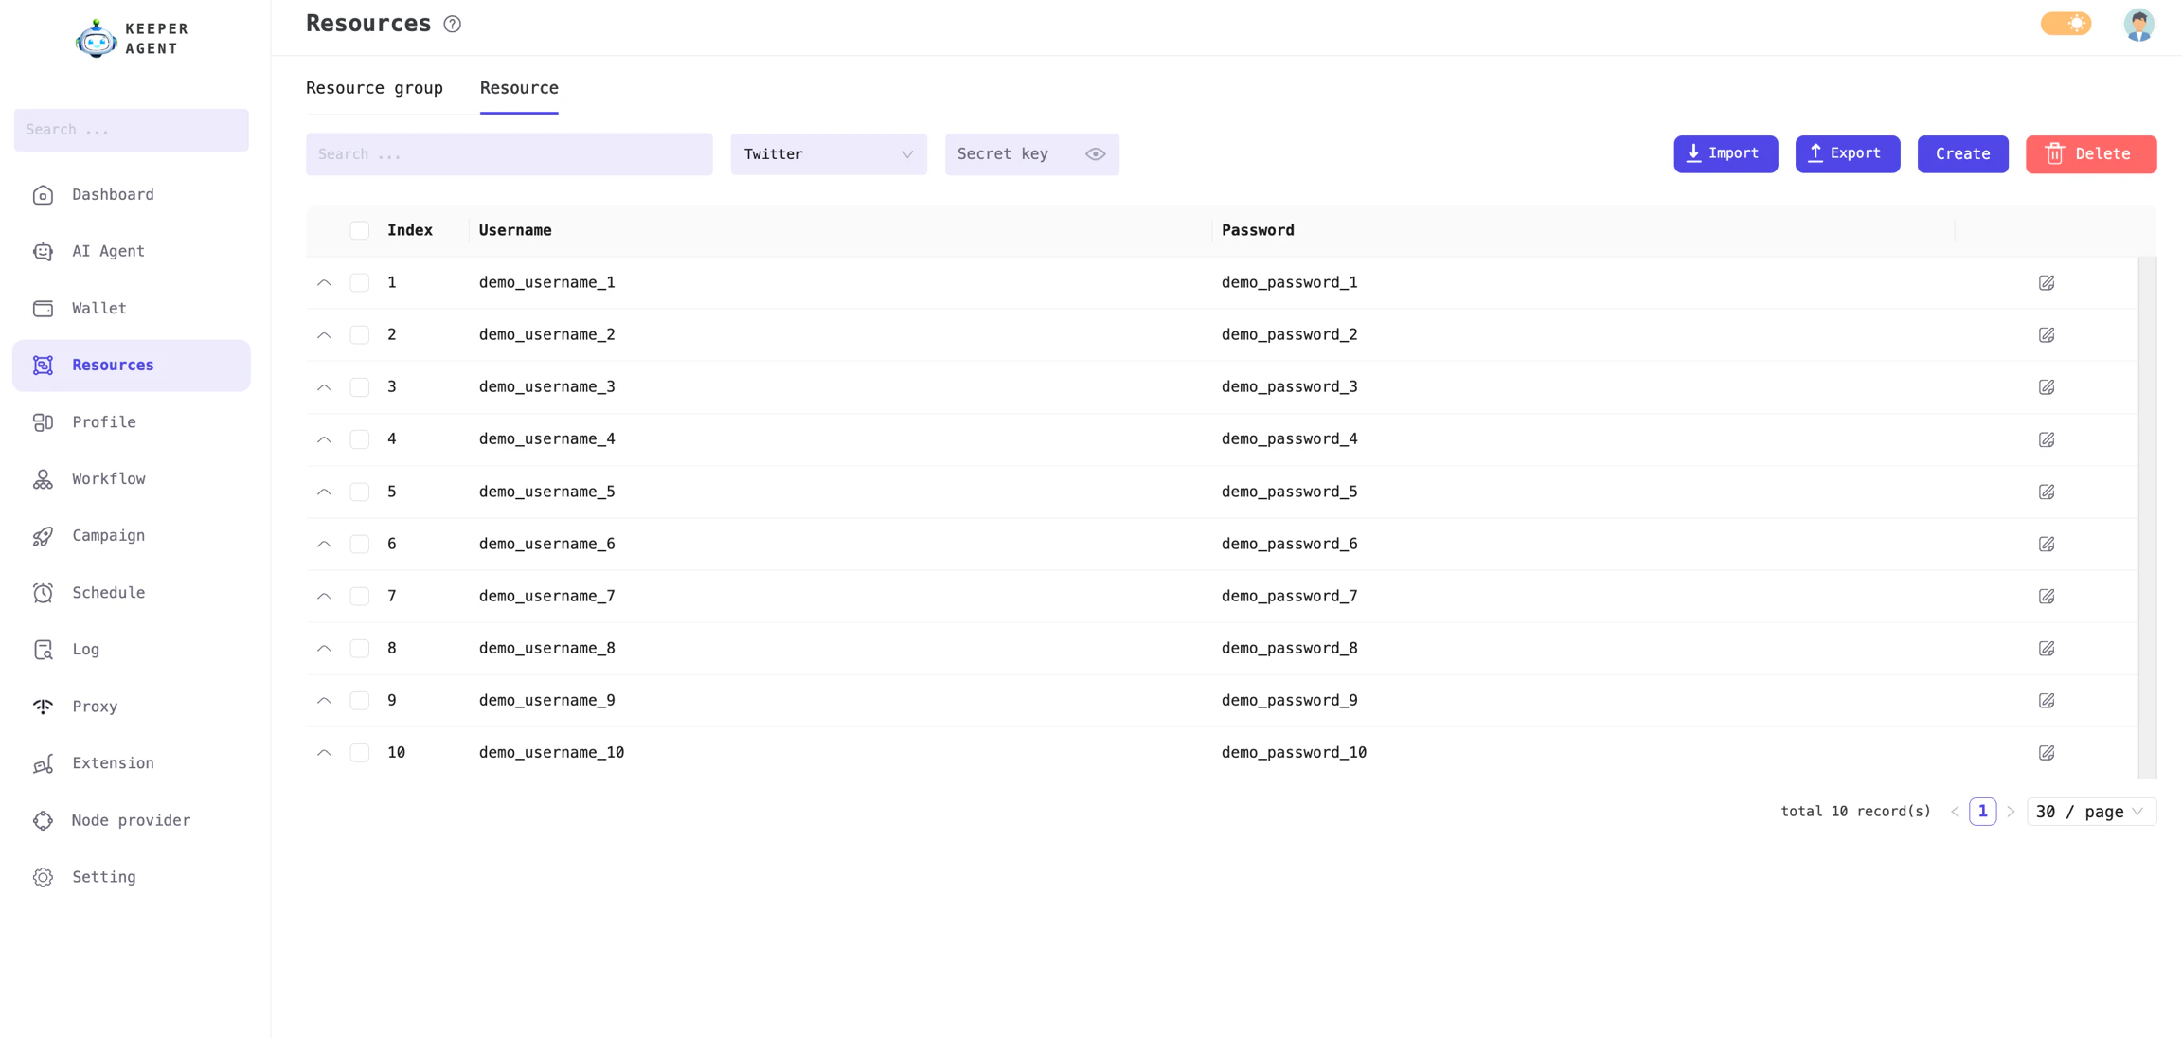Open the Resources help tooltip icon

coord(452,23)
